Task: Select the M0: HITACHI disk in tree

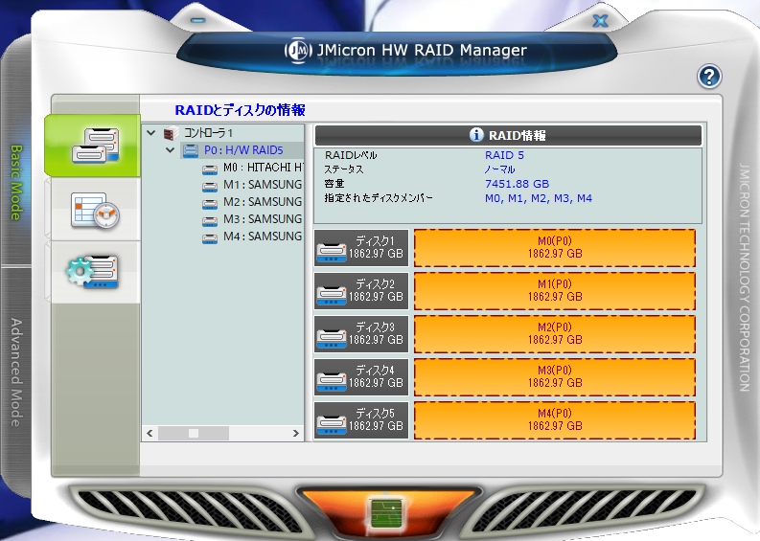Action: coord(261,168)
